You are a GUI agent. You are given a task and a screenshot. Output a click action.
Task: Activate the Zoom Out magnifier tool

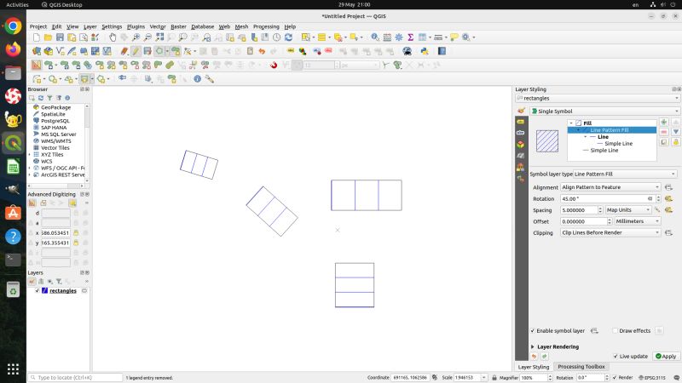tap(147, 37)
